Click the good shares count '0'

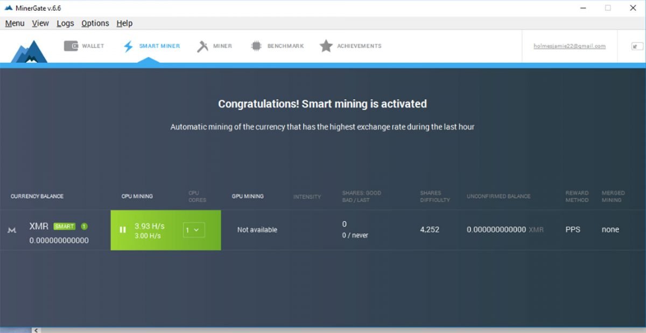[x=345, y=224]
